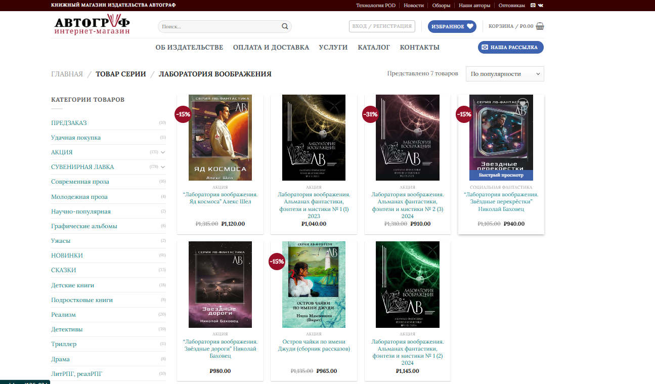Click the СОЦИАЛЬНАЯ ФАНТАСТИКА category label

[x=501, y=187]
